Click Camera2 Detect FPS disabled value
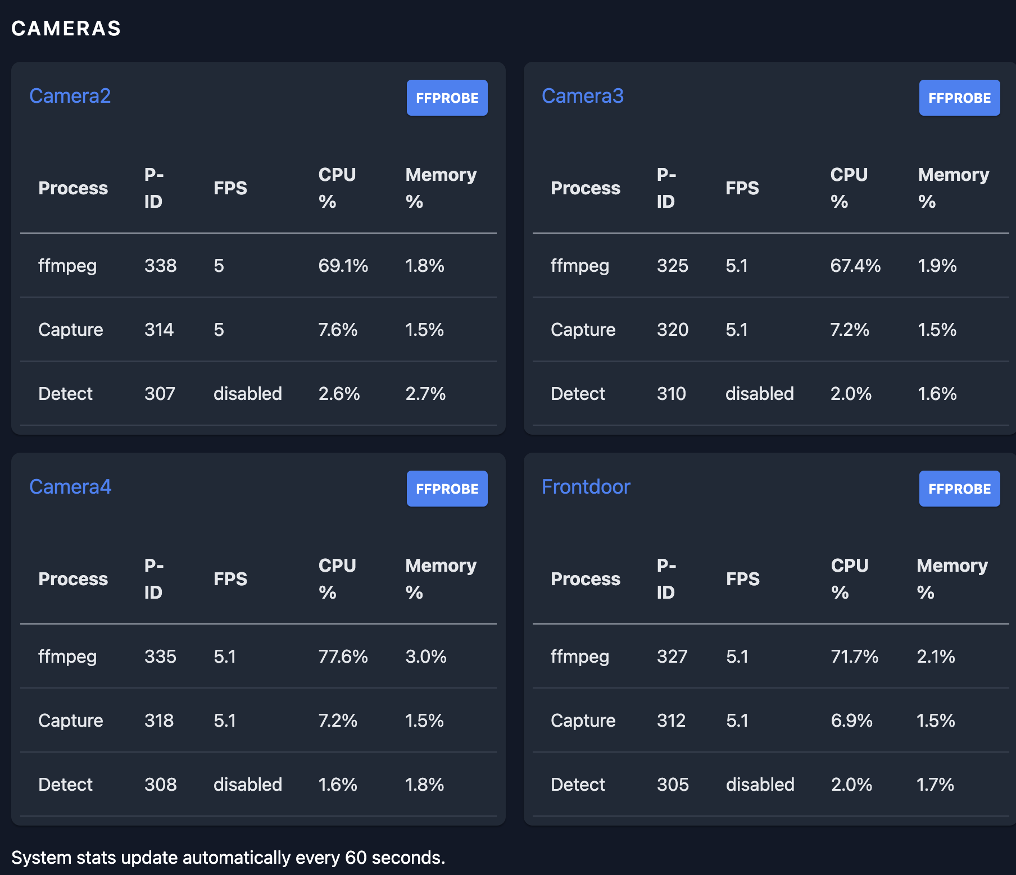The width and height of the screenshot is (1016, 875). click(247, 394)
